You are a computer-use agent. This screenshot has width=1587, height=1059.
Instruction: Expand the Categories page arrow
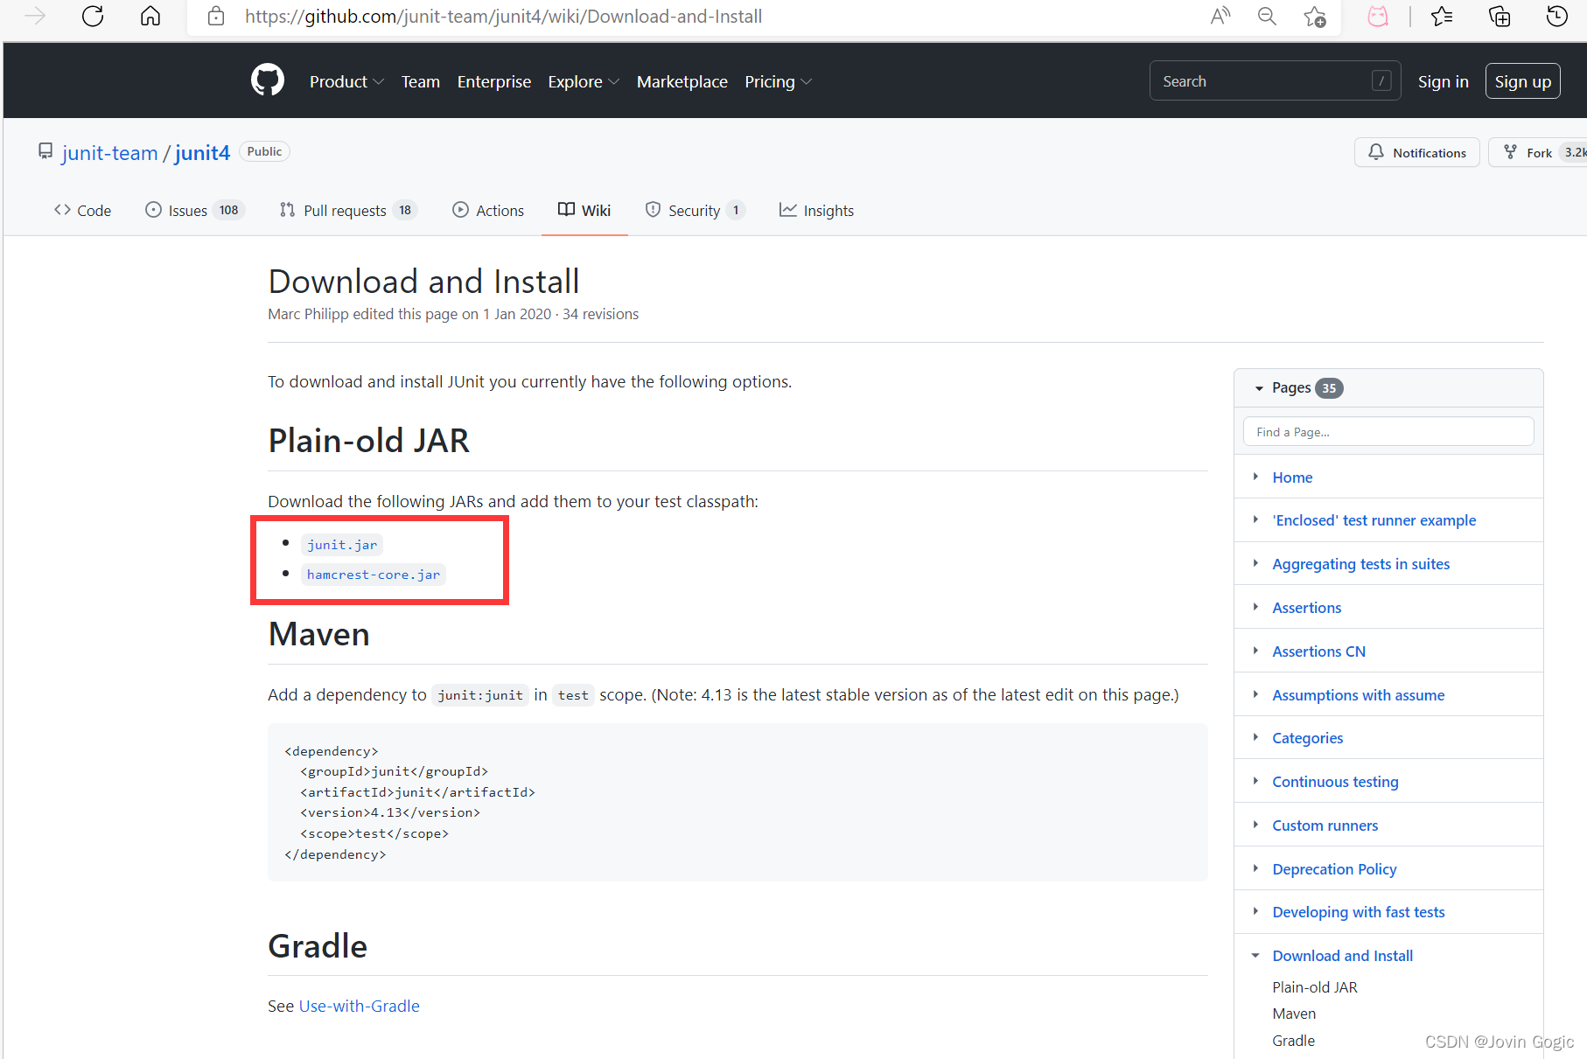coord(1255,737)
